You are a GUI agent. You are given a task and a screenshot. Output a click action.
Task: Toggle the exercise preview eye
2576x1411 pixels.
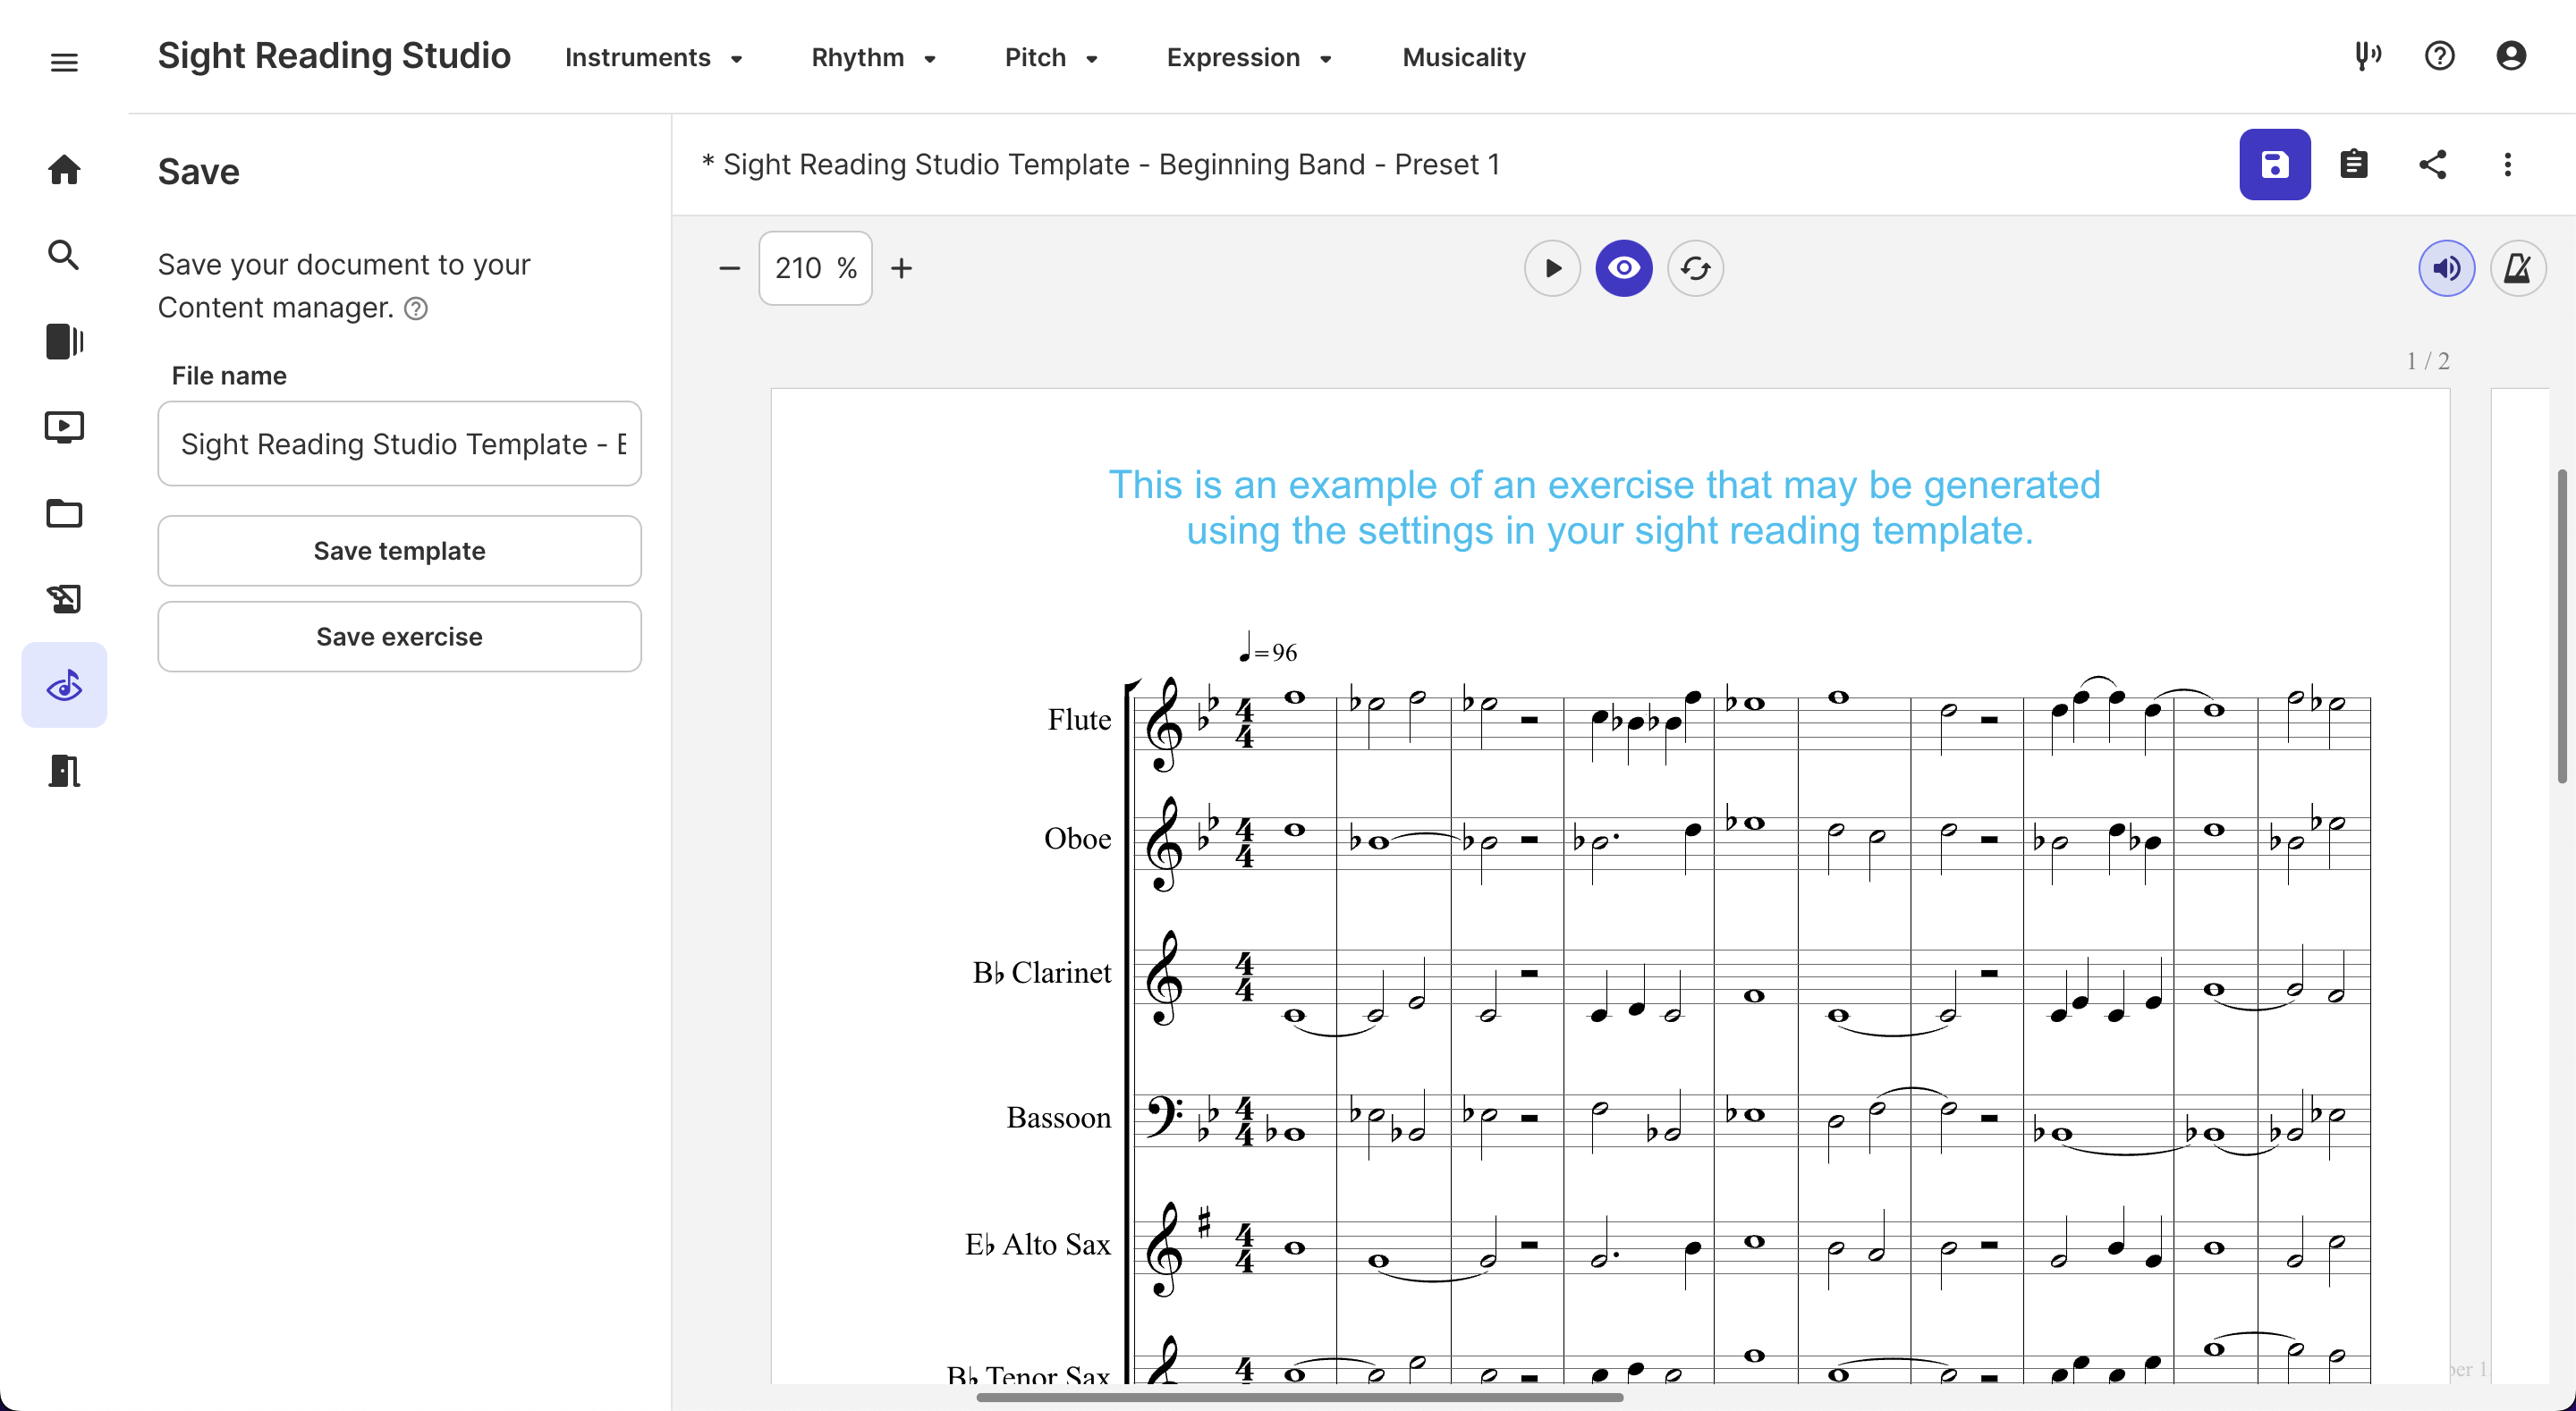(x=1623, y=267)
